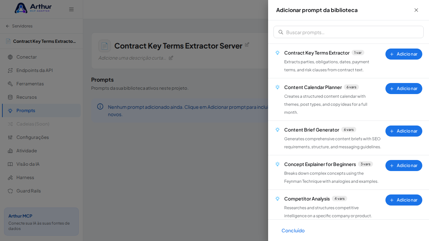429x241 pixels.
Task: Add the Concept Explainer for Beginners prompt
Action: (x=404, y=165)
